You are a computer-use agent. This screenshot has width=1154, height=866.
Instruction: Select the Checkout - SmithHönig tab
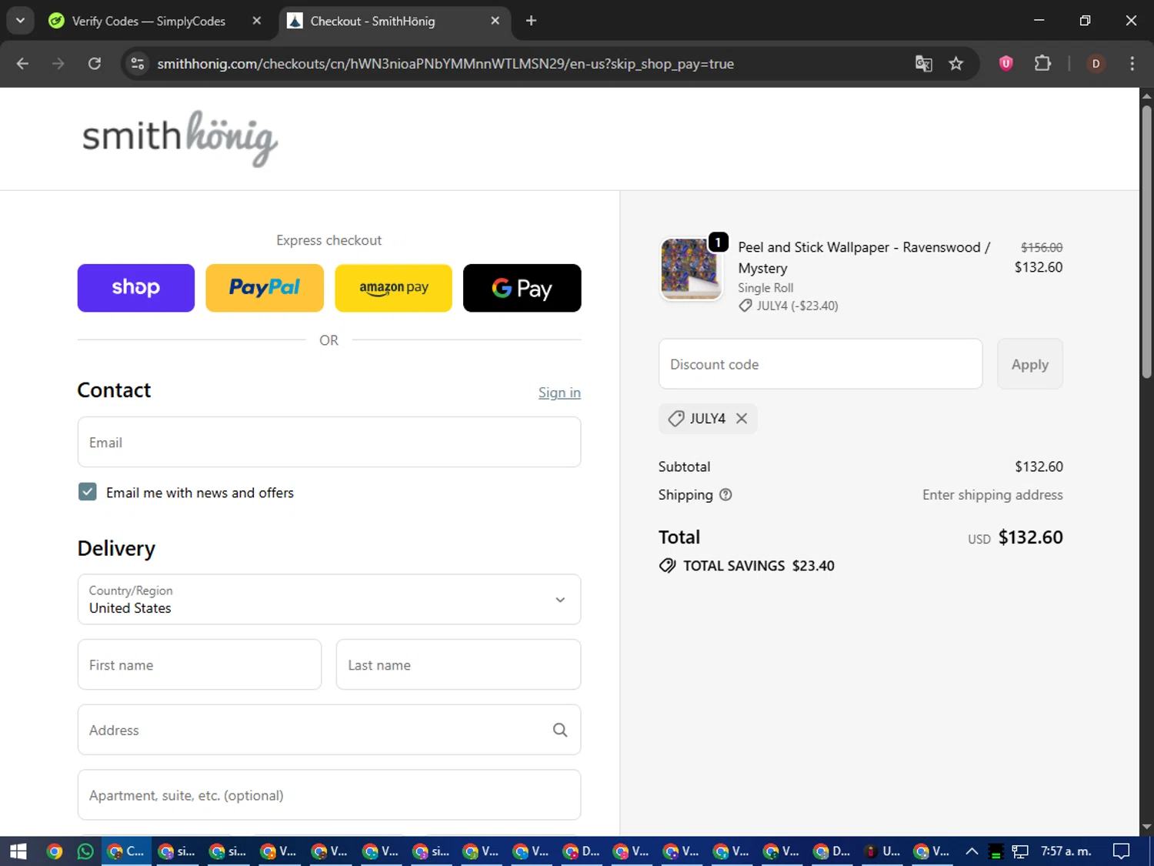tap(372, 21)
